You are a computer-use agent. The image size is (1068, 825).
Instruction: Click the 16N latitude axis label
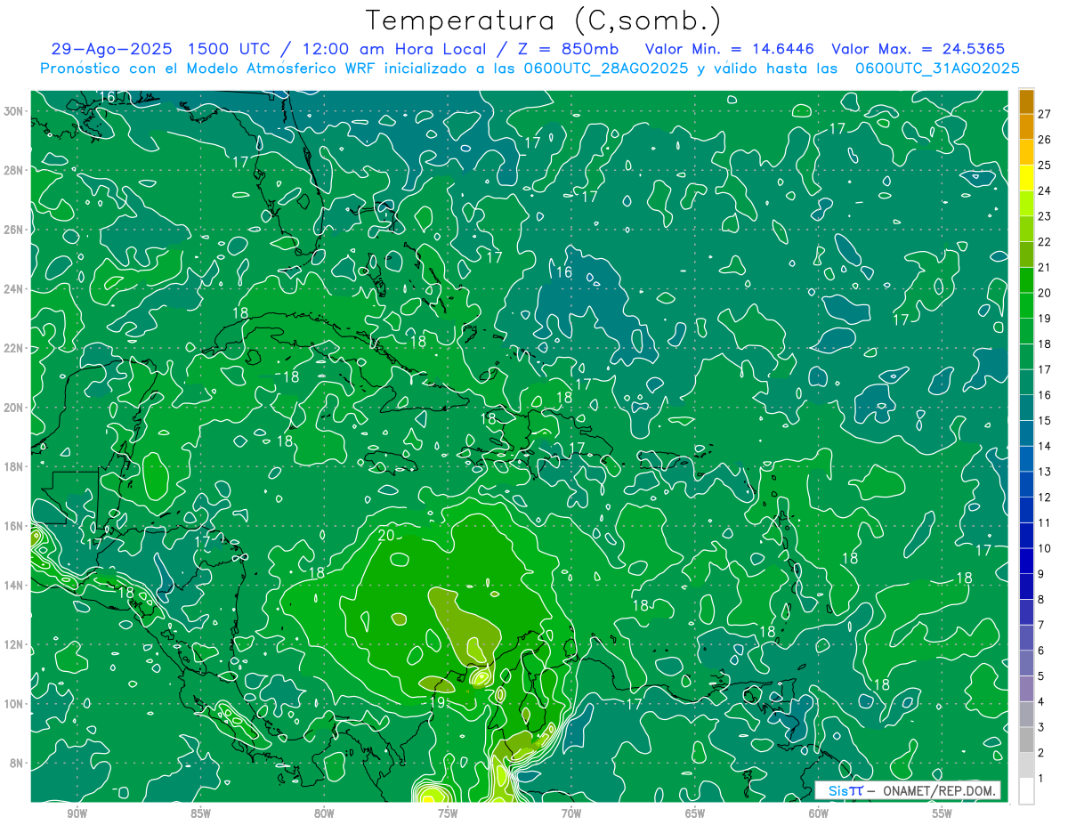point(15,525)
